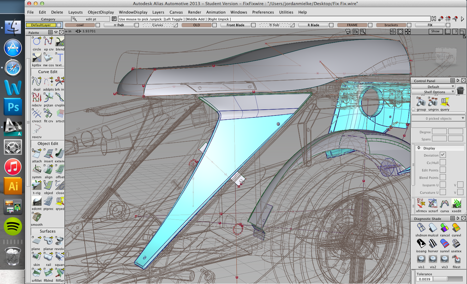
Task: Toggle visibility box of cowl layer
Action: coord(98,25)
